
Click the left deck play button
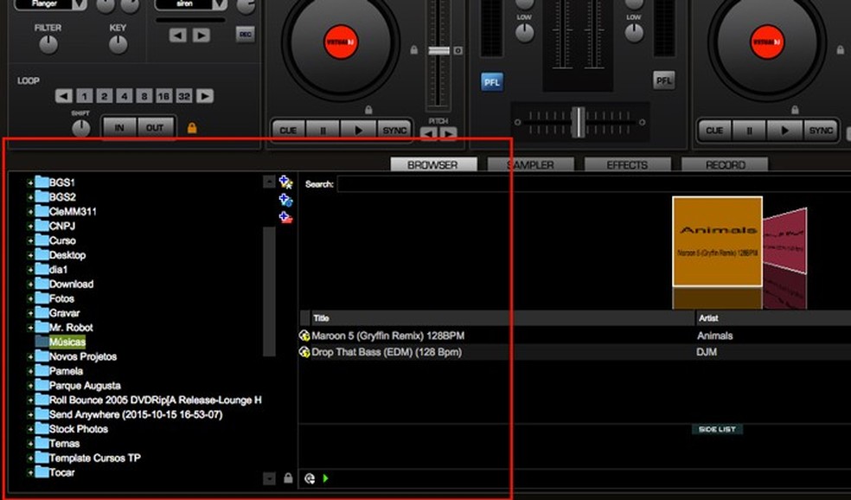coord(358,130)
